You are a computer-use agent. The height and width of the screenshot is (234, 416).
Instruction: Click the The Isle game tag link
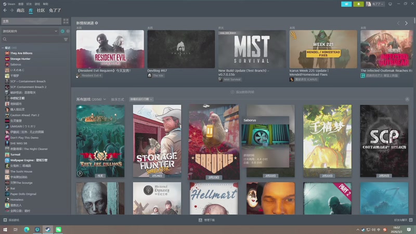click(x=155, y=75)
